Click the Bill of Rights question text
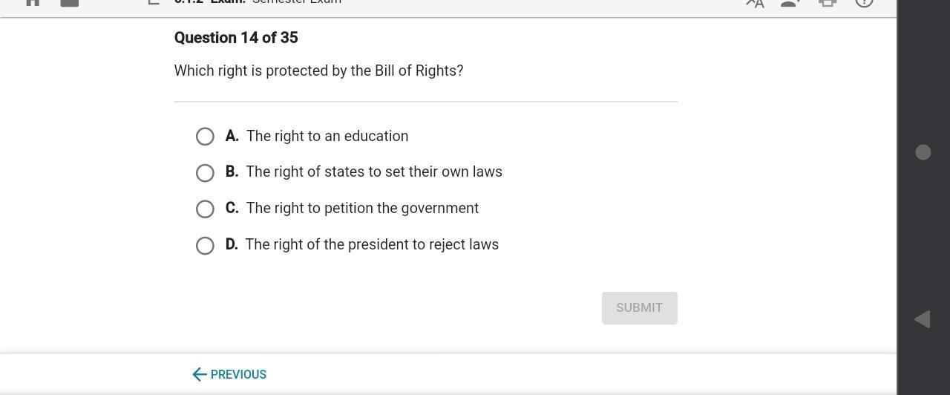950x395 pixels. pos(318,71)
